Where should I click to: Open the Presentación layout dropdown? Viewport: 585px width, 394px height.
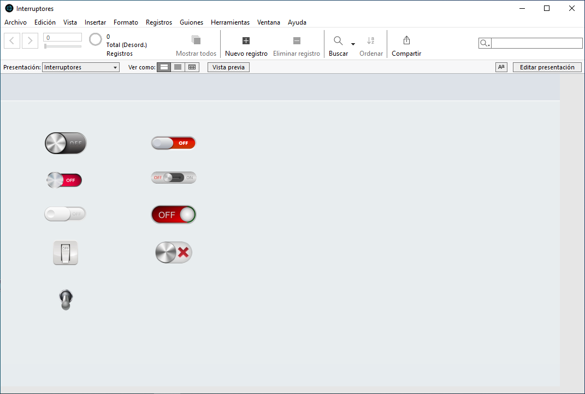pos(81,67)
